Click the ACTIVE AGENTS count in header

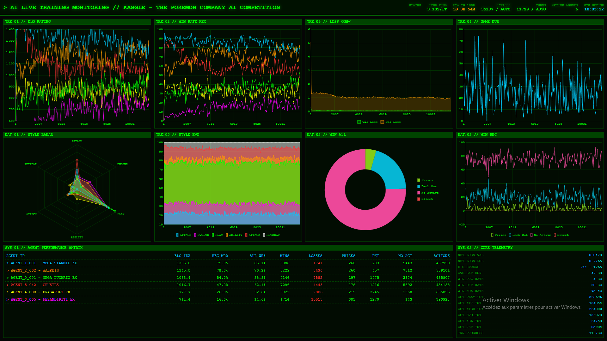tap(576, 9)
